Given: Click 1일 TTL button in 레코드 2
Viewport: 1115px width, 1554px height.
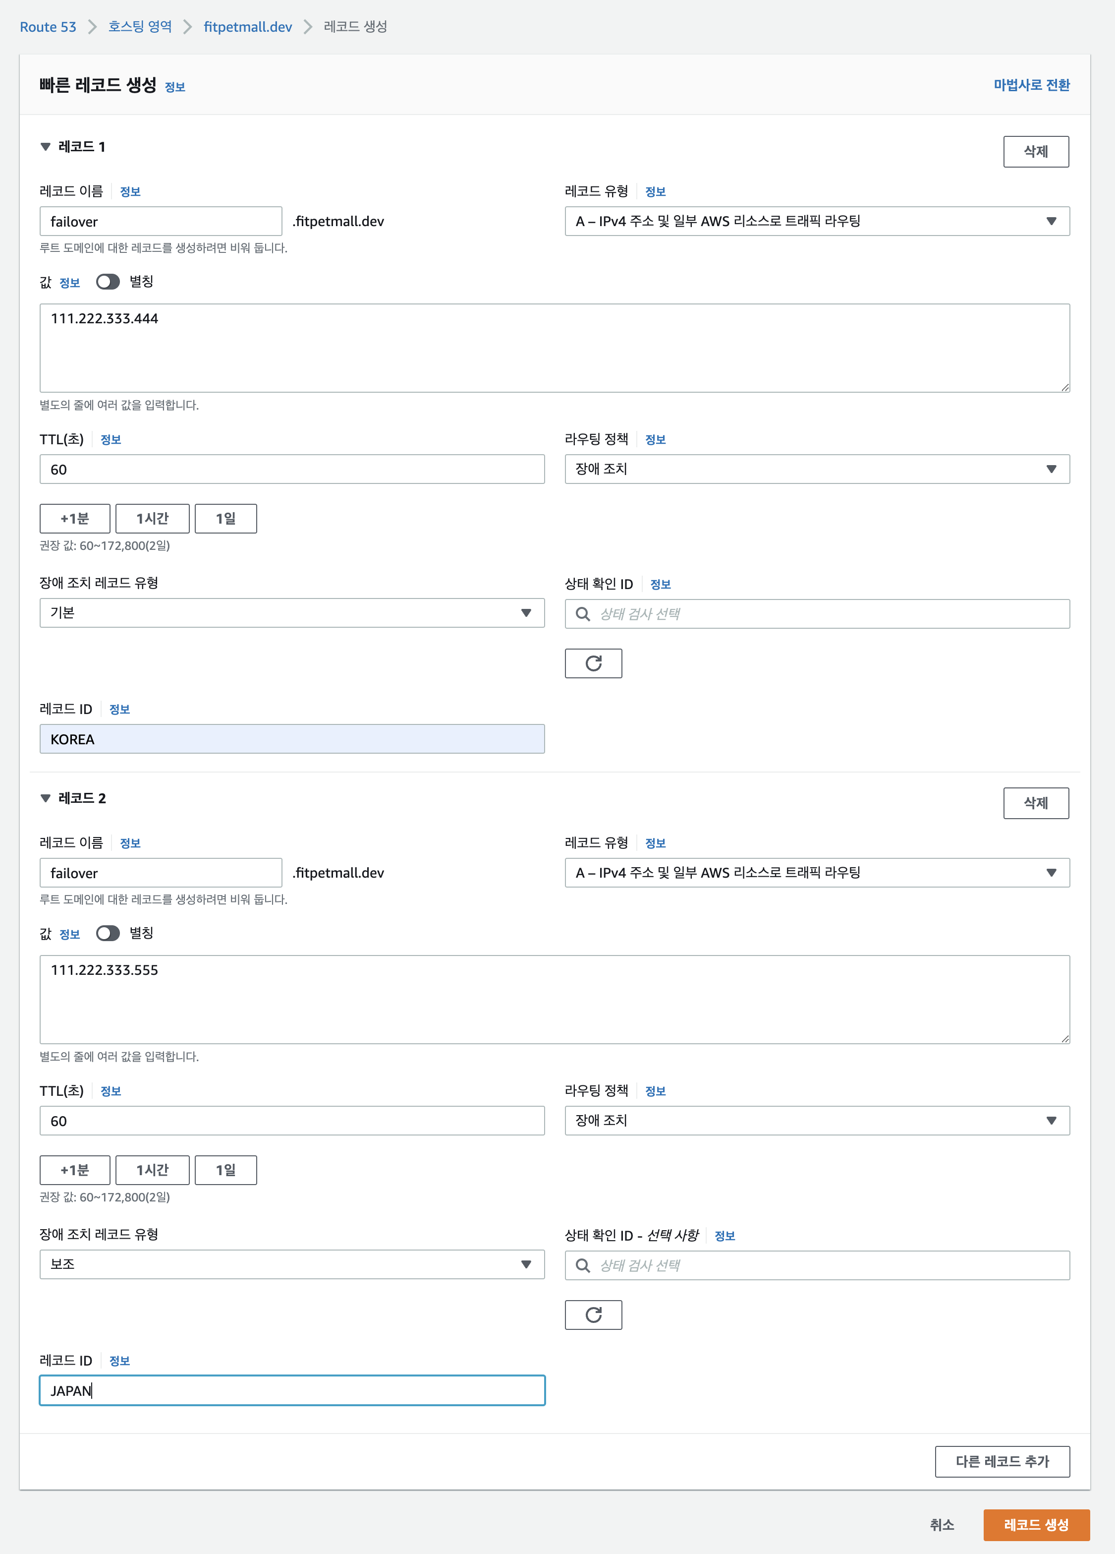Looking at the screenshot, I should click(x=226, y=1170).
